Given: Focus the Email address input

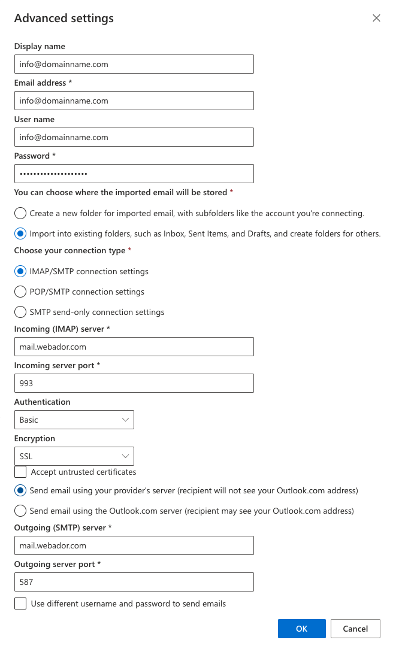Looking at the screenshot, I should [134, 101].
